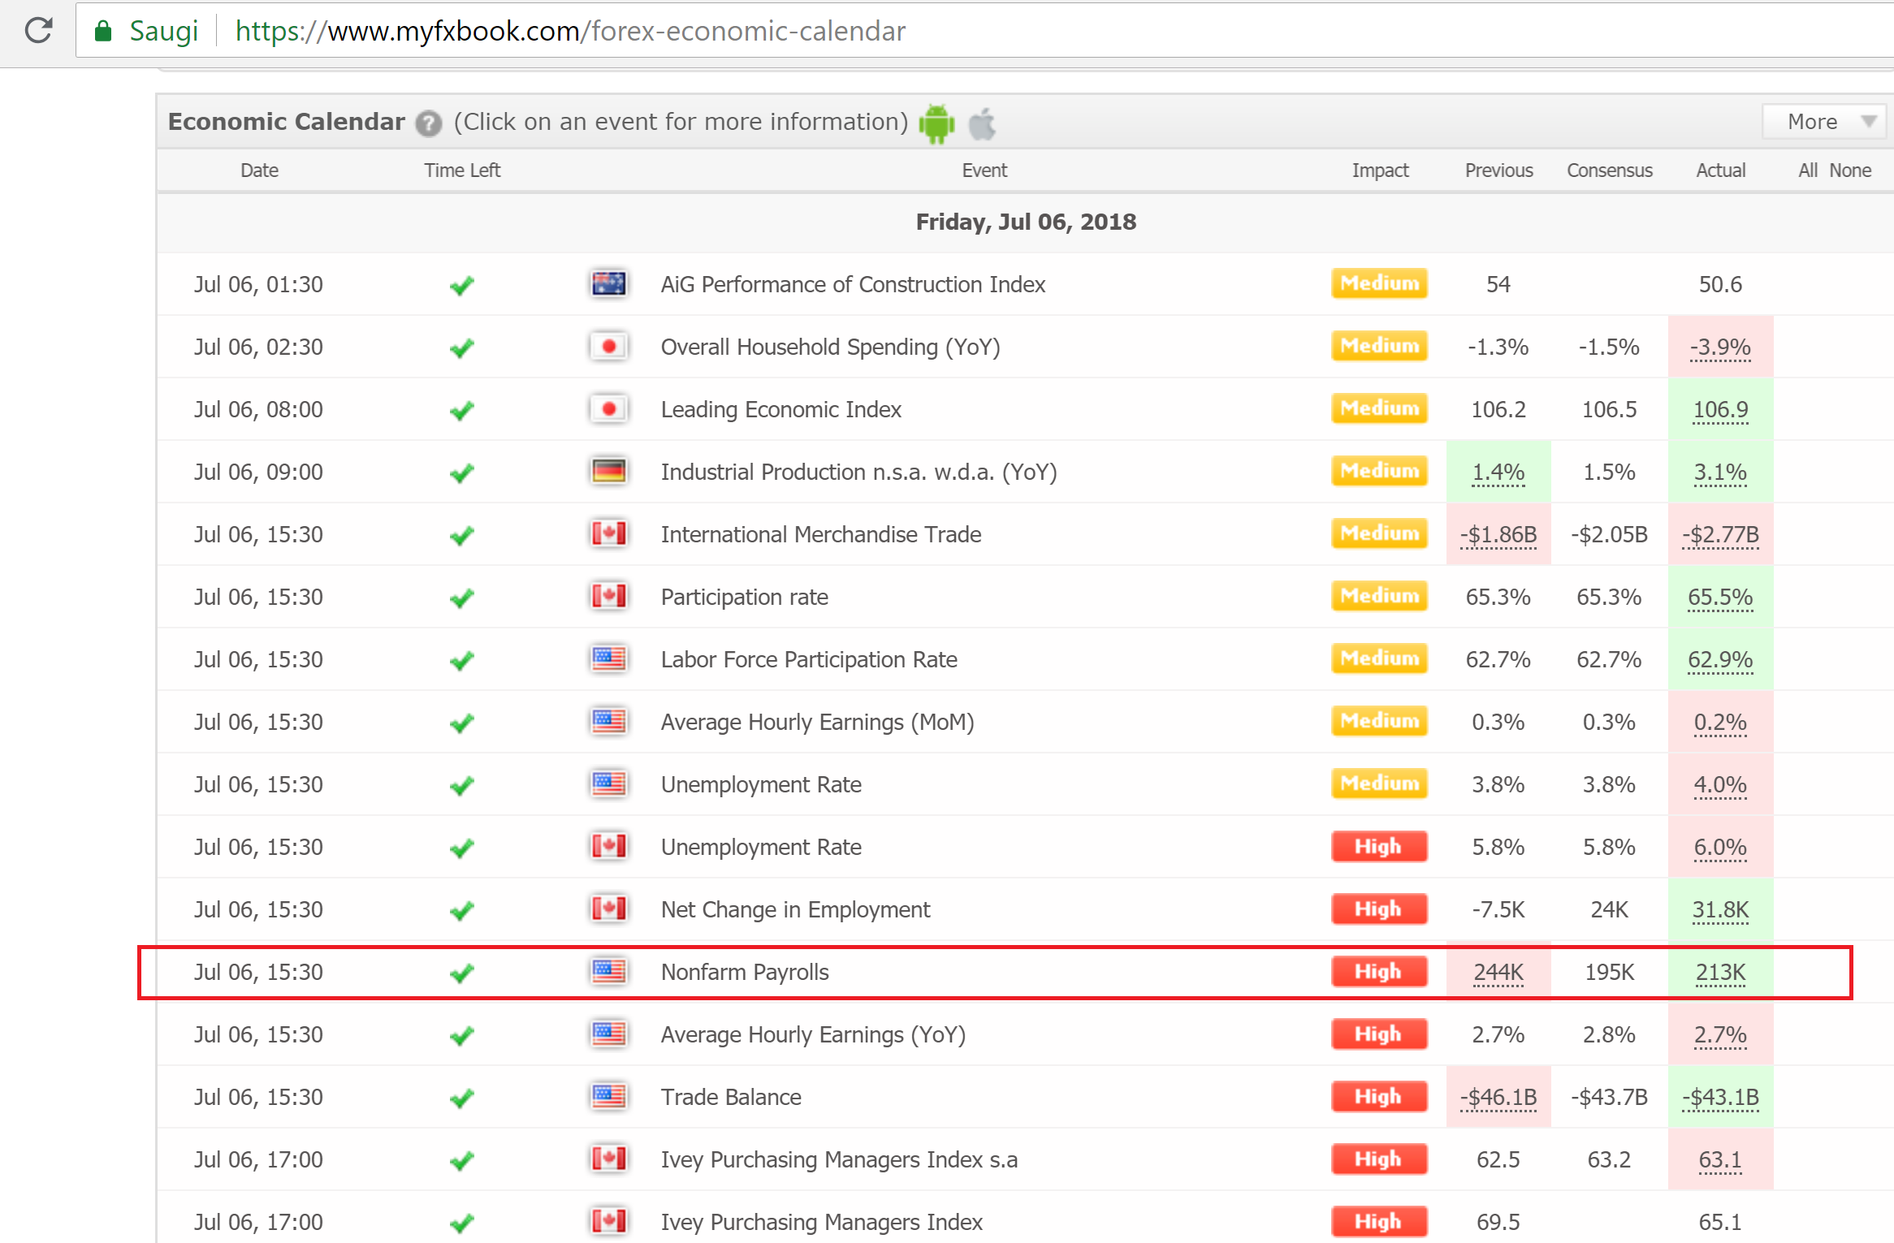Click Medium impact badge for Leading Economic Index
Viewport: 1894px width, 1243px height.
click(x=1379, y=409)
